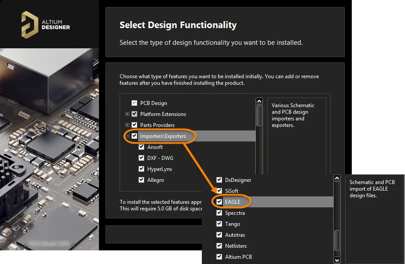Viewport: 405px width, 264px height.
Task: Uncheck the Ansoft importer checkbox
Action: (141, 147)
